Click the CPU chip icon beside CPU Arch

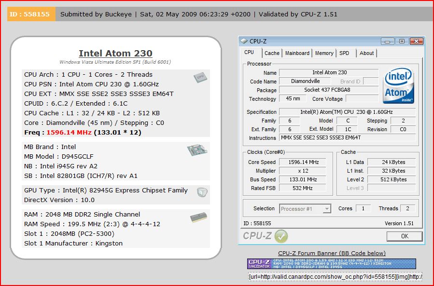pyautogui.click(x=200, y=77)
